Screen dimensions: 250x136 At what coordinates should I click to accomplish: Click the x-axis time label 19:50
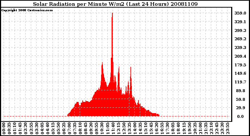pos(189,128)
